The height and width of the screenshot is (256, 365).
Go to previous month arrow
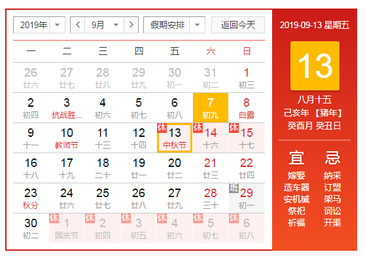point(78,25)
